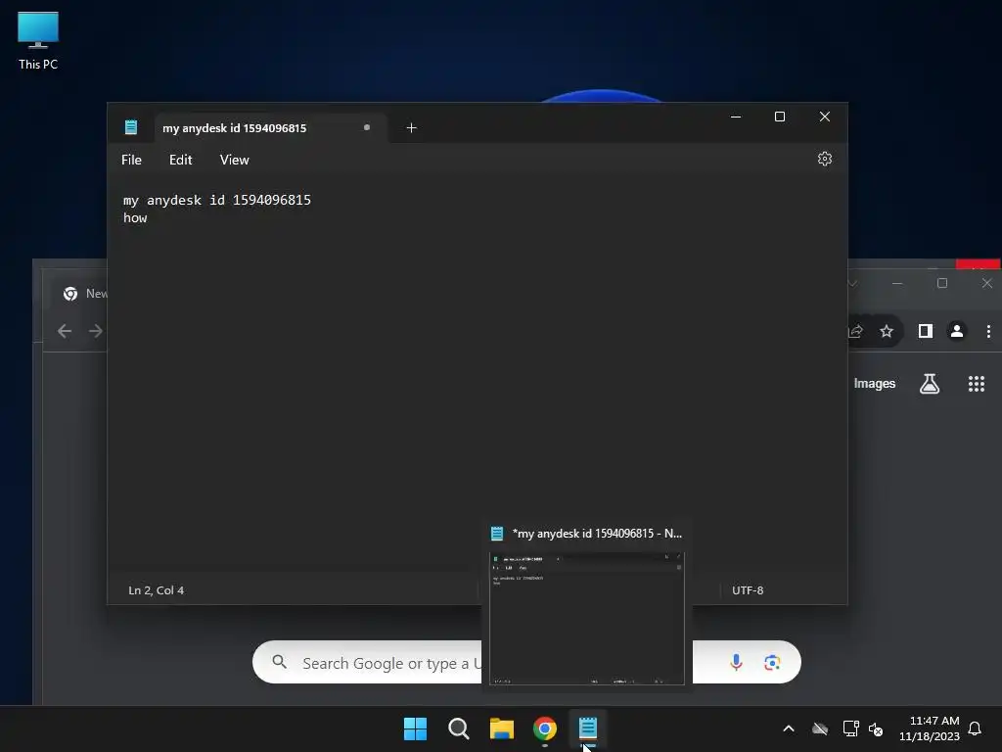
Task: Click the UTF-8 encoding status entry
Action: point(748,590)
